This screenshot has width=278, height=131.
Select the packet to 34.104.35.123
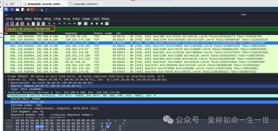pyautogui.click(x=141, y=36)
